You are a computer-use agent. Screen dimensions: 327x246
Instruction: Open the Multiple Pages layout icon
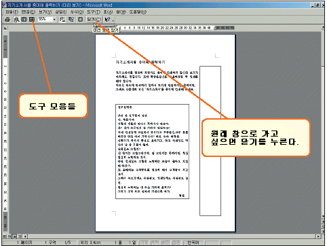point(32,20)
